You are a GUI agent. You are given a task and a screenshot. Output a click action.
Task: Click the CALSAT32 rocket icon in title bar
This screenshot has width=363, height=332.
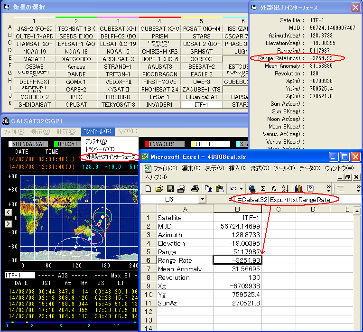[x=6, y=121]
